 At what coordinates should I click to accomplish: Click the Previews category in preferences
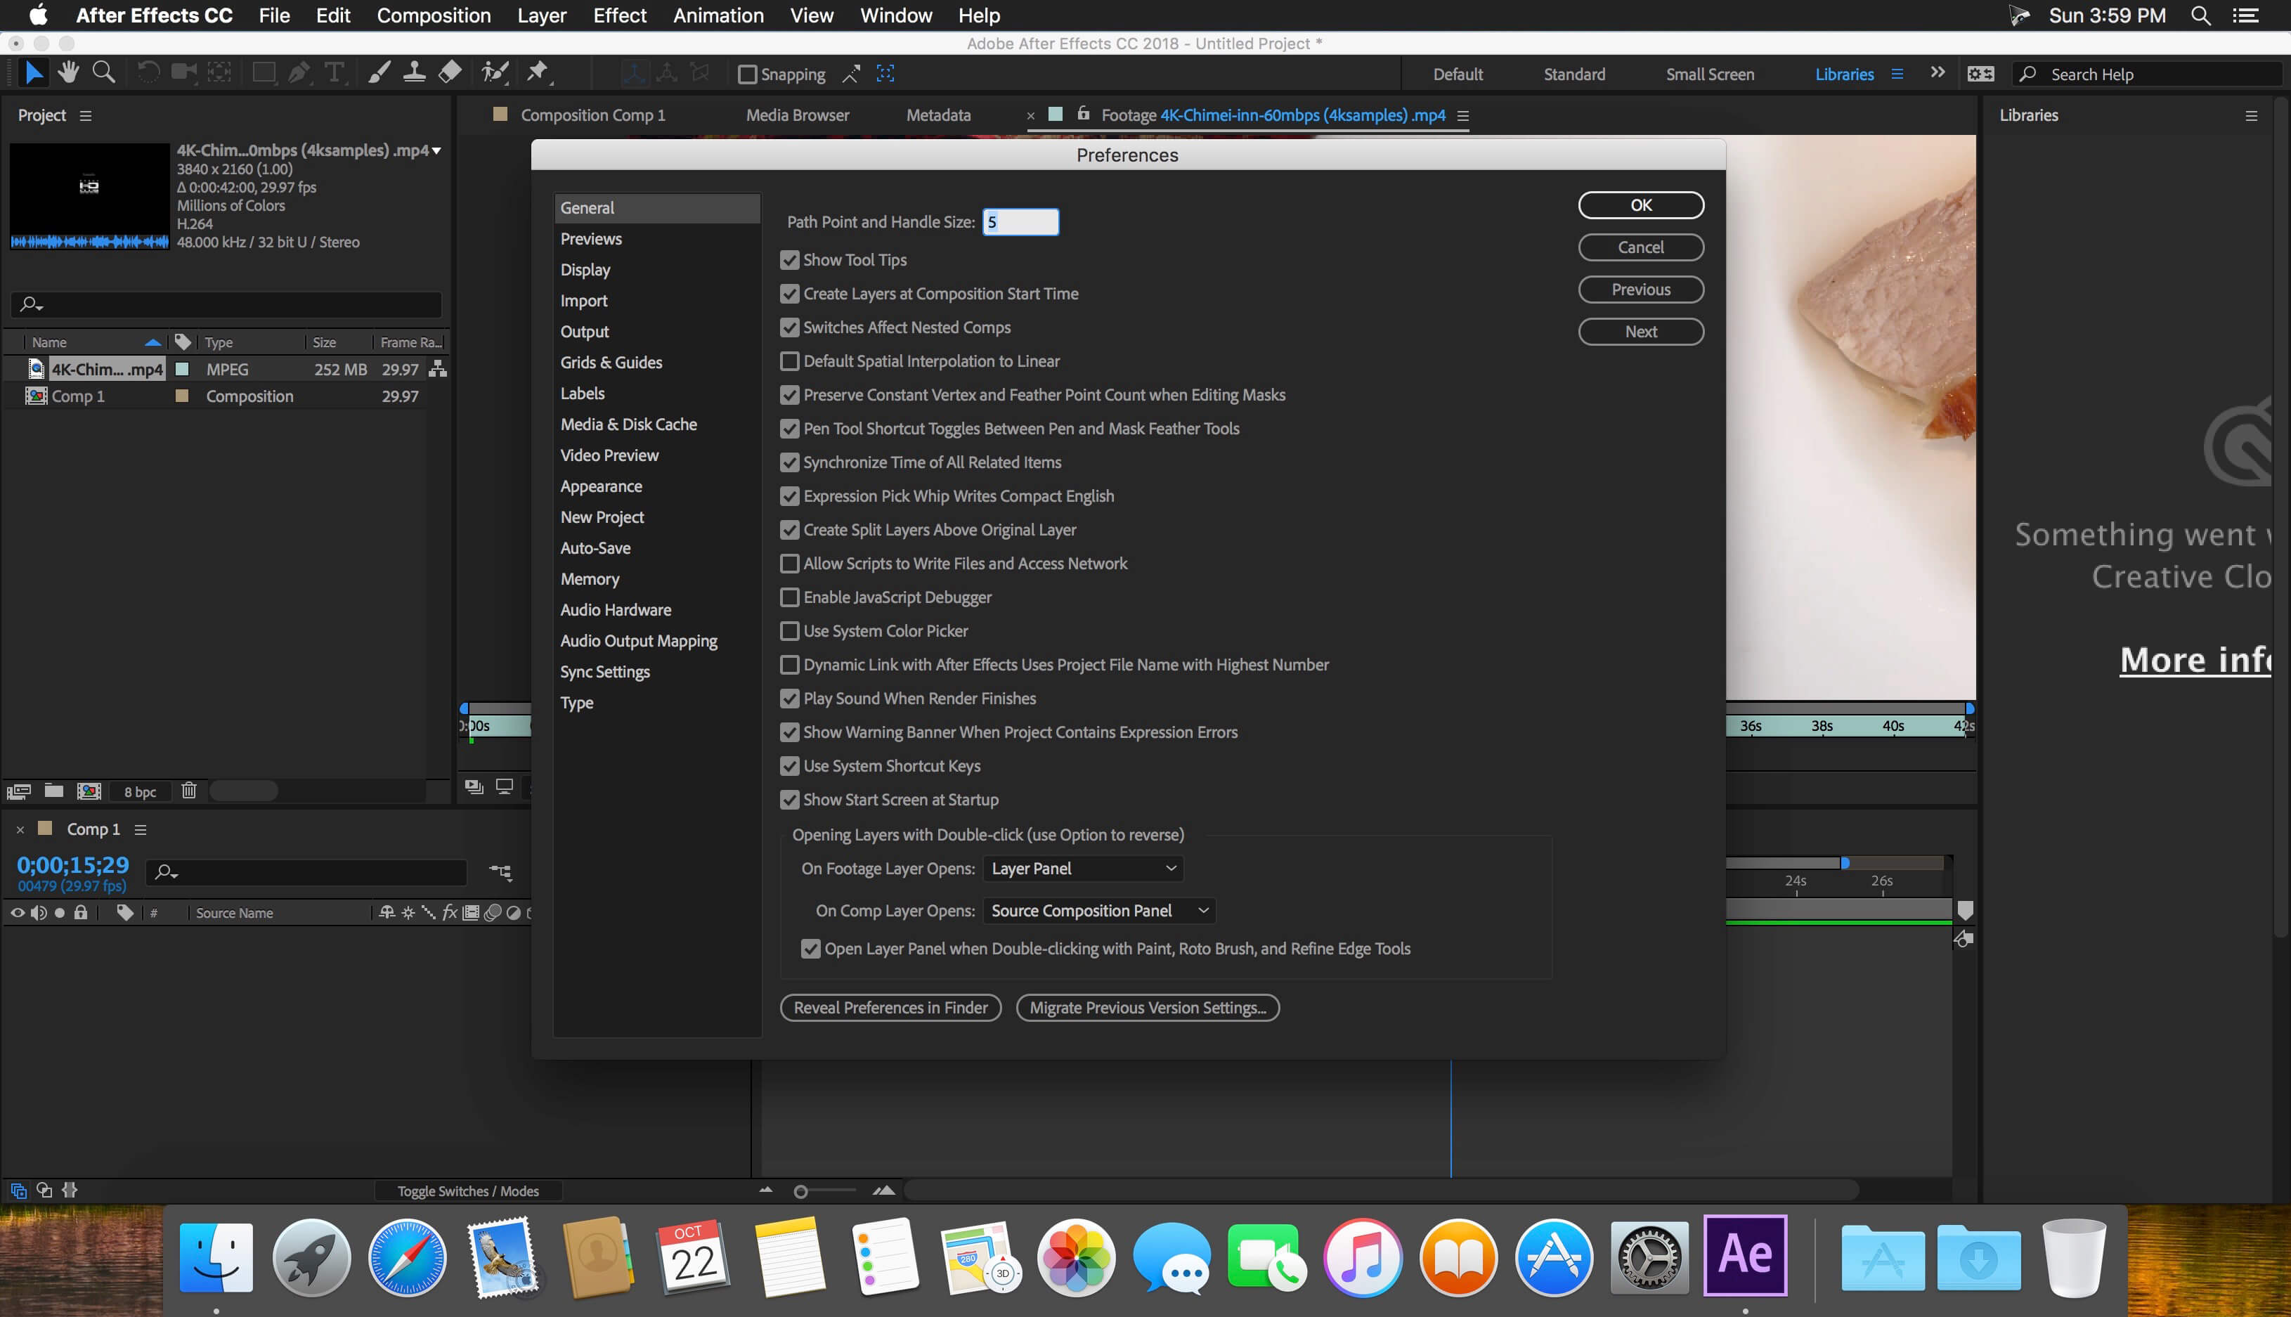tap(590, 238)
